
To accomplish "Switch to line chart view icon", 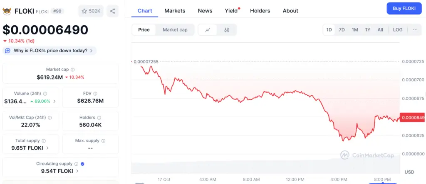I will tap(208, 30).
